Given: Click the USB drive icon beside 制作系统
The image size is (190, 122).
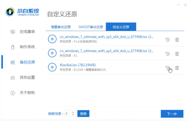Looking at the screenshot, I should [13, 47].
